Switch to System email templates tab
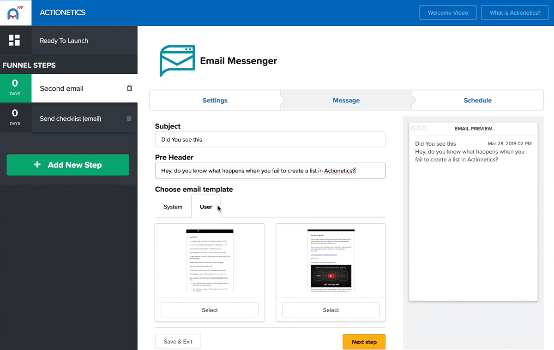The width and height of the screenshot is (554, 350). [x=173, y=207]
